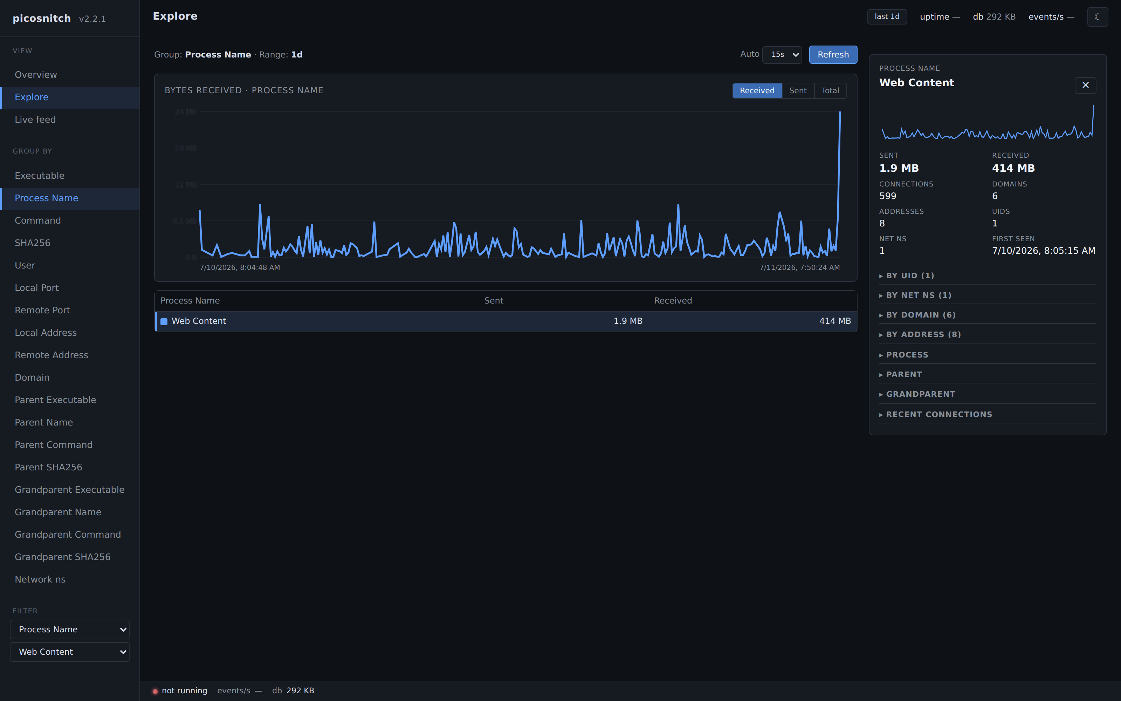Open the Process Name filter dropdown
Screen dimensions: 1121x701
[x=69, y=629]
